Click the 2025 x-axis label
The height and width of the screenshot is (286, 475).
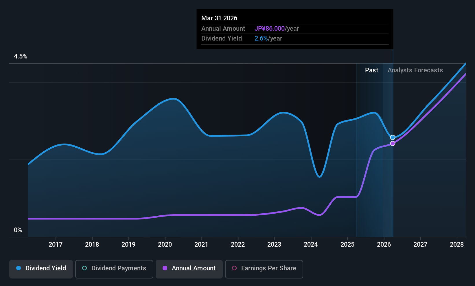pyautogui.click(x=347, y=244)
